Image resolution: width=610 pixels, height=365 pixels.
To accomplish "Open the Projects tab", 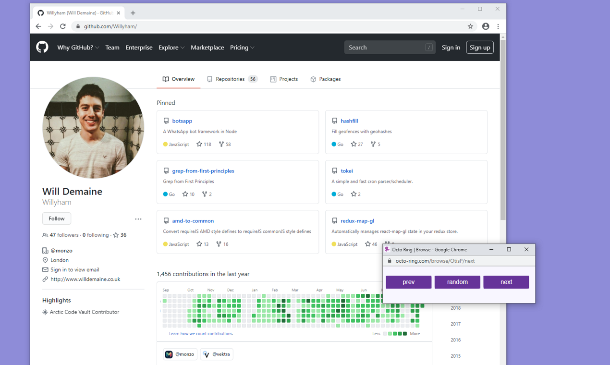I will (x=284, y=79).
